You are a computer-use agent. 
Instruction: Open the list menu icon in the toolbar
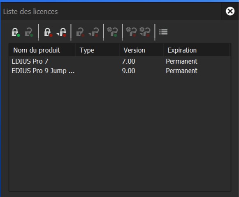pyautogui.click(x=163, y=32)
